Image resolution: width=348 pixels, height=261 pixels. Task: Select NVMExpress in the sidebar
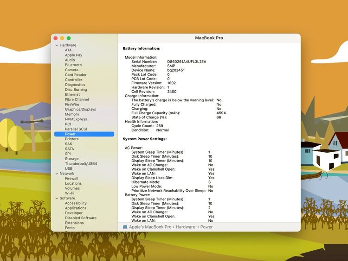[x=76, y=119]
